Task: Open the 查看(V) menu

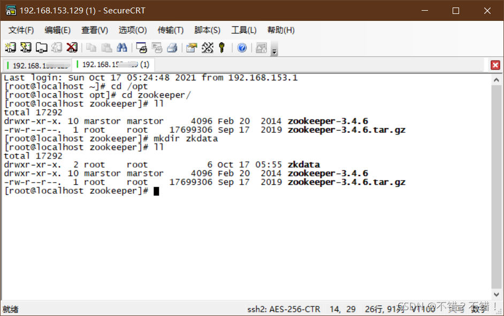Action: click(x=95, y=30)
